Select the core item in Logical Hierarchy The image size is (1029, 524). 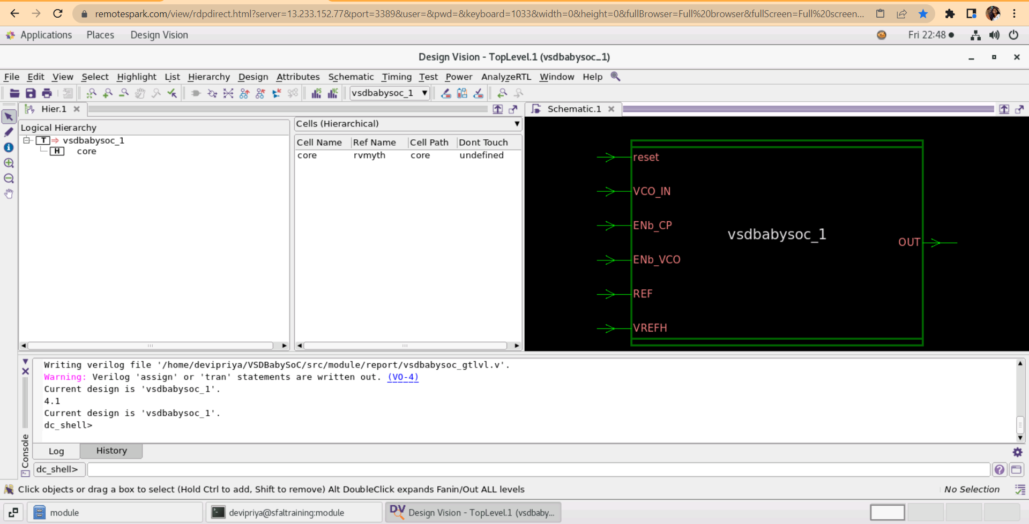point(86,151)
